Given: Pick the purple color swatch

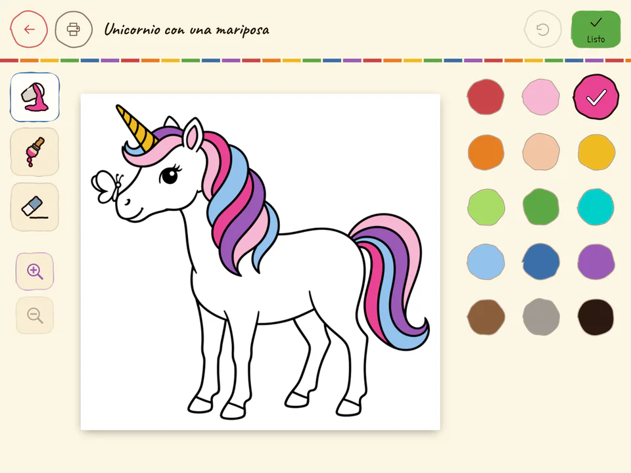Looking at the screenshot, I should [596, 262].
